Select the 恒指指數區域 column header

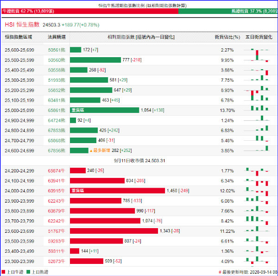pyautogui.click(x=19, y=37)
